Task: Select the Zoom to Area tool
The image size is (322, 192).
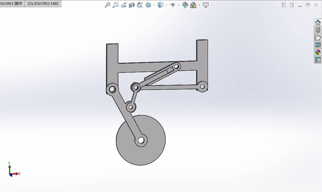Action: [116, 5]
